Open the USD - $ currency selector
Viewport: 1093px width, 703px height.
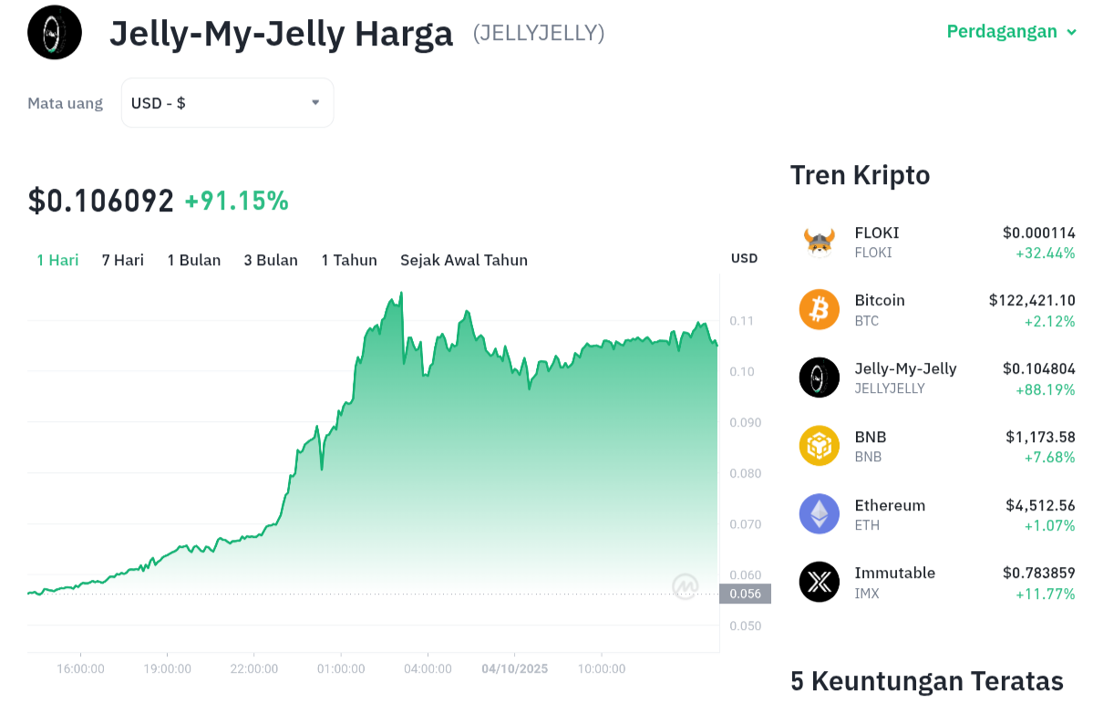(227, 103)
